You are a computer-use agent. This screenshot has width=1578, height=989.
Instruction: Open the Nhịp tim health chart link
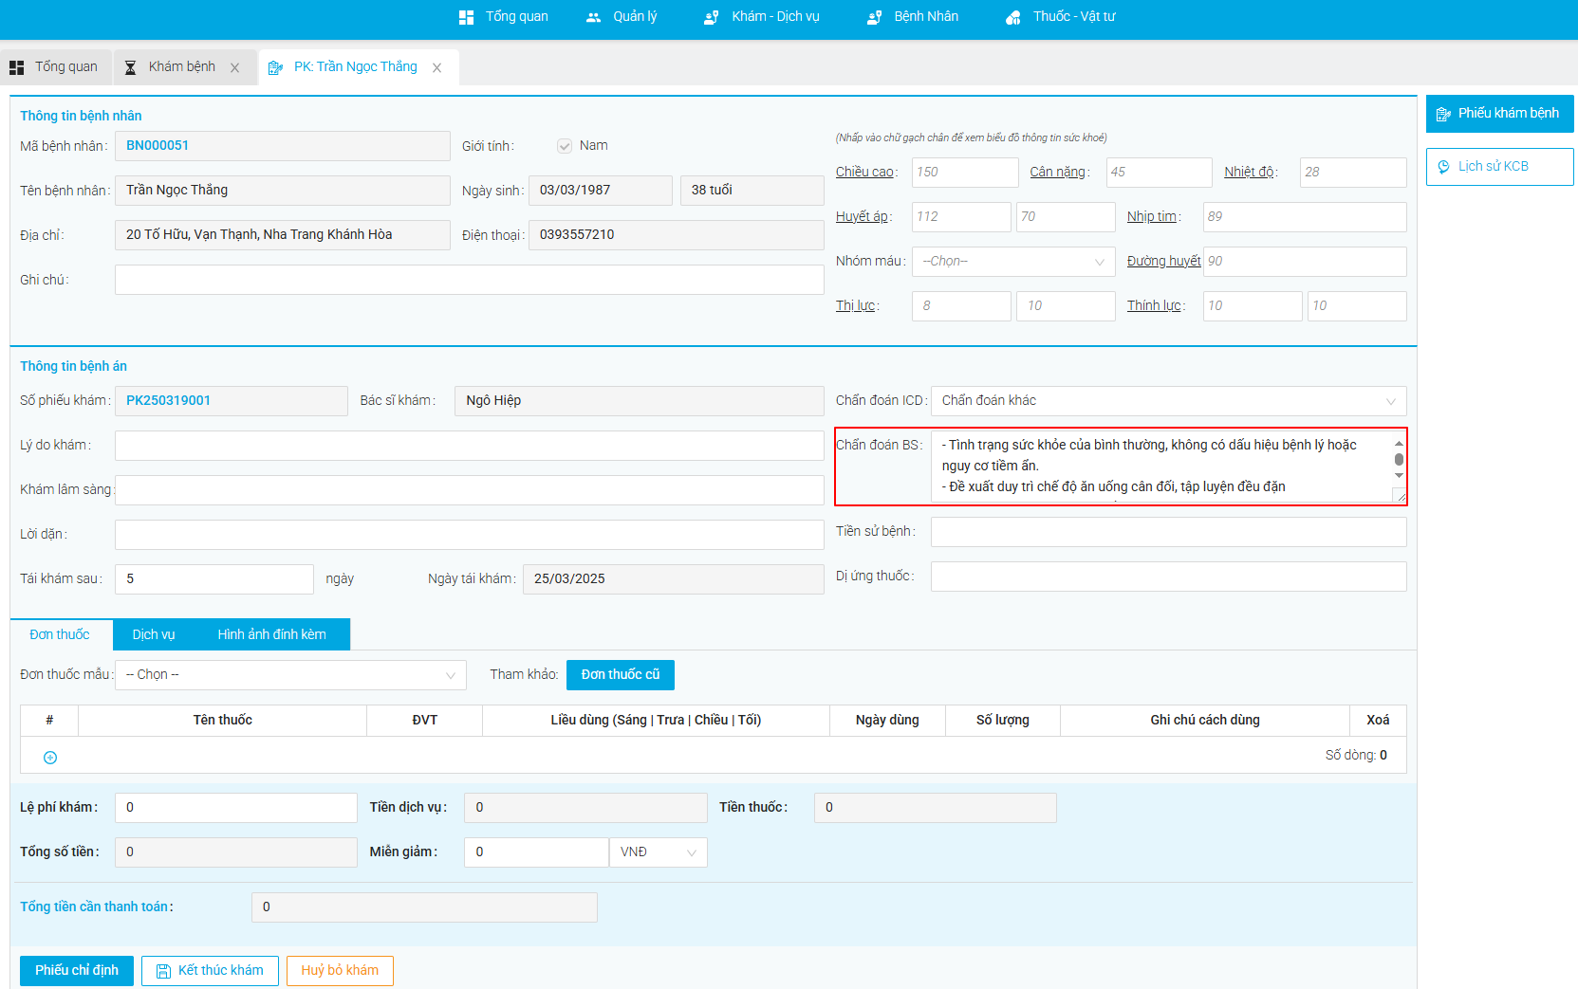tap(1152, 217)
